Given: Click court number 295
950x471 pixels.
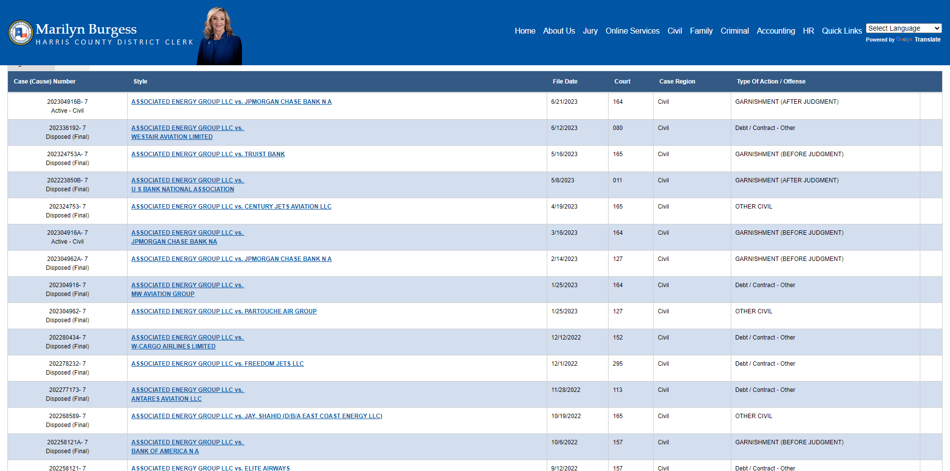Looking at the screenshot, I should coord(617,364).
